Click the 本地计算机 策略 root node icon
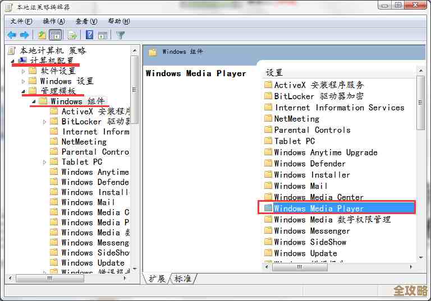 click(12, 50)
